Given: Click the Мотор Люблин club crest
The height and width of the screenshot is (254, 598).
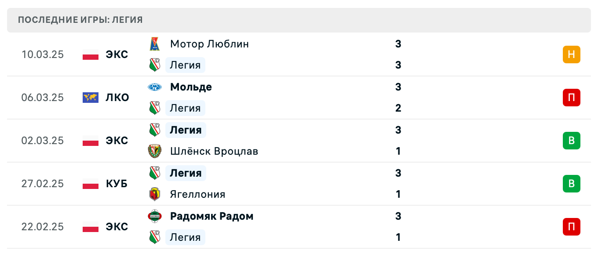Looking at the screenshot, I should (155, 44).
